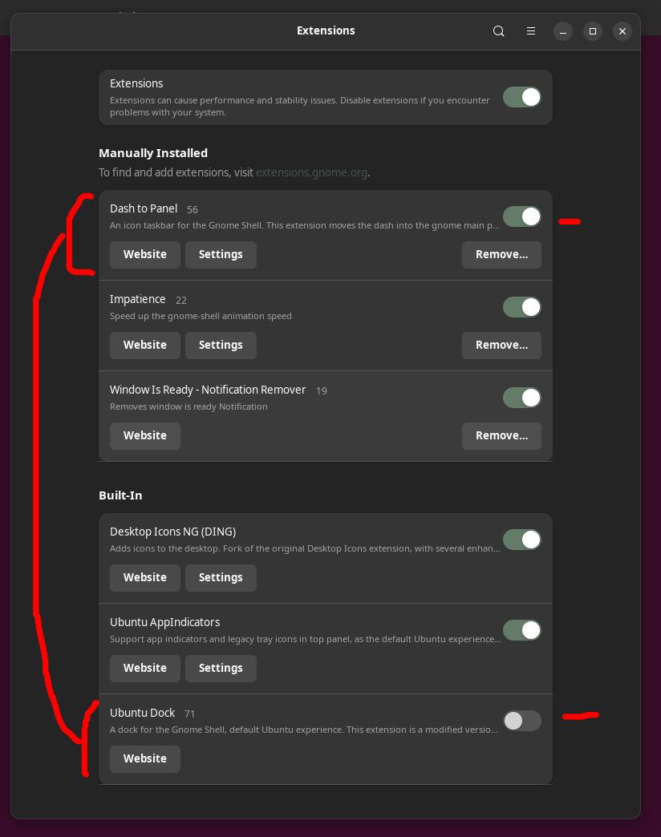The width and height of the screenshot is (661, 837).
Task: Minimize the Extensions window
Action: (x=563, y=31)
